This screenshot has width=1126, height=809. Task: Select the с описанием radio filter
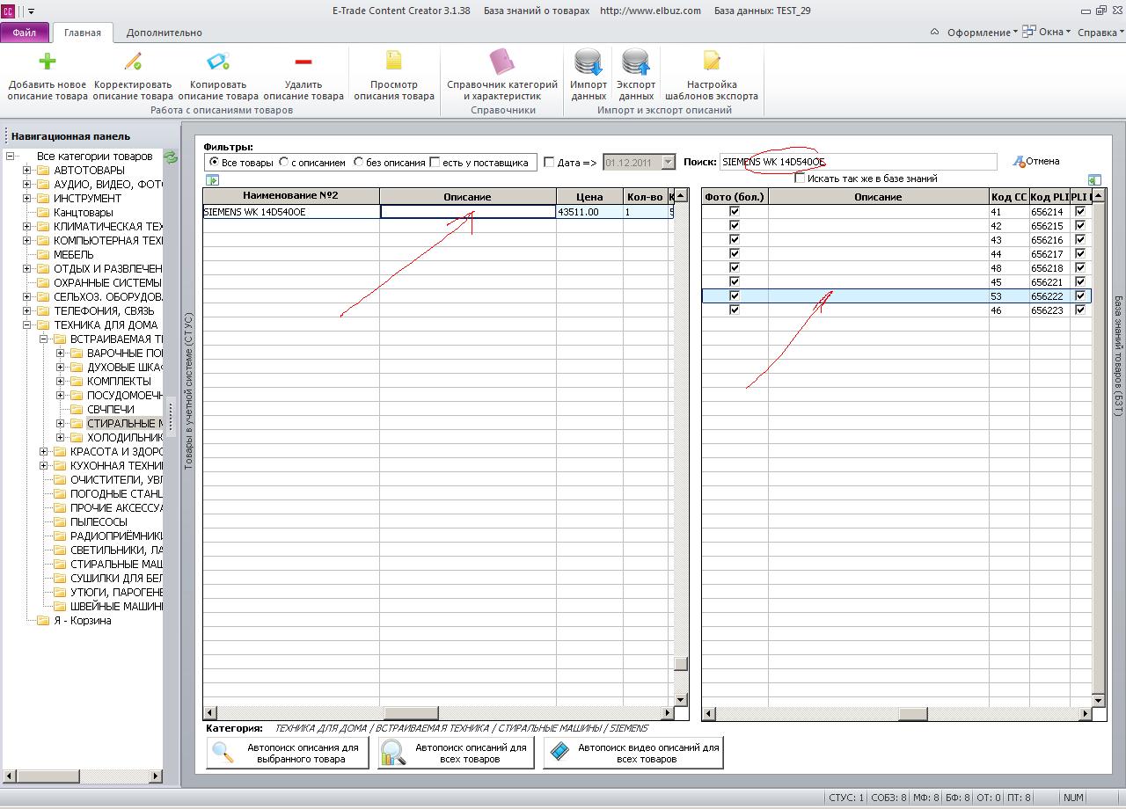click(x=283, y=163)
